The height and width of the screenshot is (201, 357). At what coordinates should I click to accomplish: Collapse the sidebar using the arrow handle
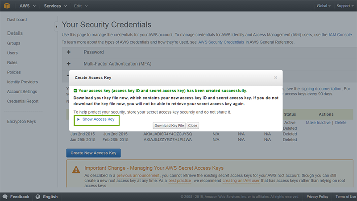click(56, 27)
